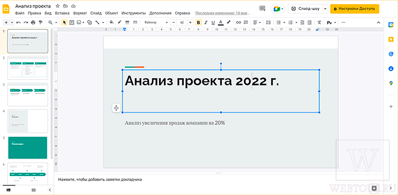Screen dimensions: 398x195
Task: Open the Вставка menu
Action: pyautogui.click(x=62, y=13)
